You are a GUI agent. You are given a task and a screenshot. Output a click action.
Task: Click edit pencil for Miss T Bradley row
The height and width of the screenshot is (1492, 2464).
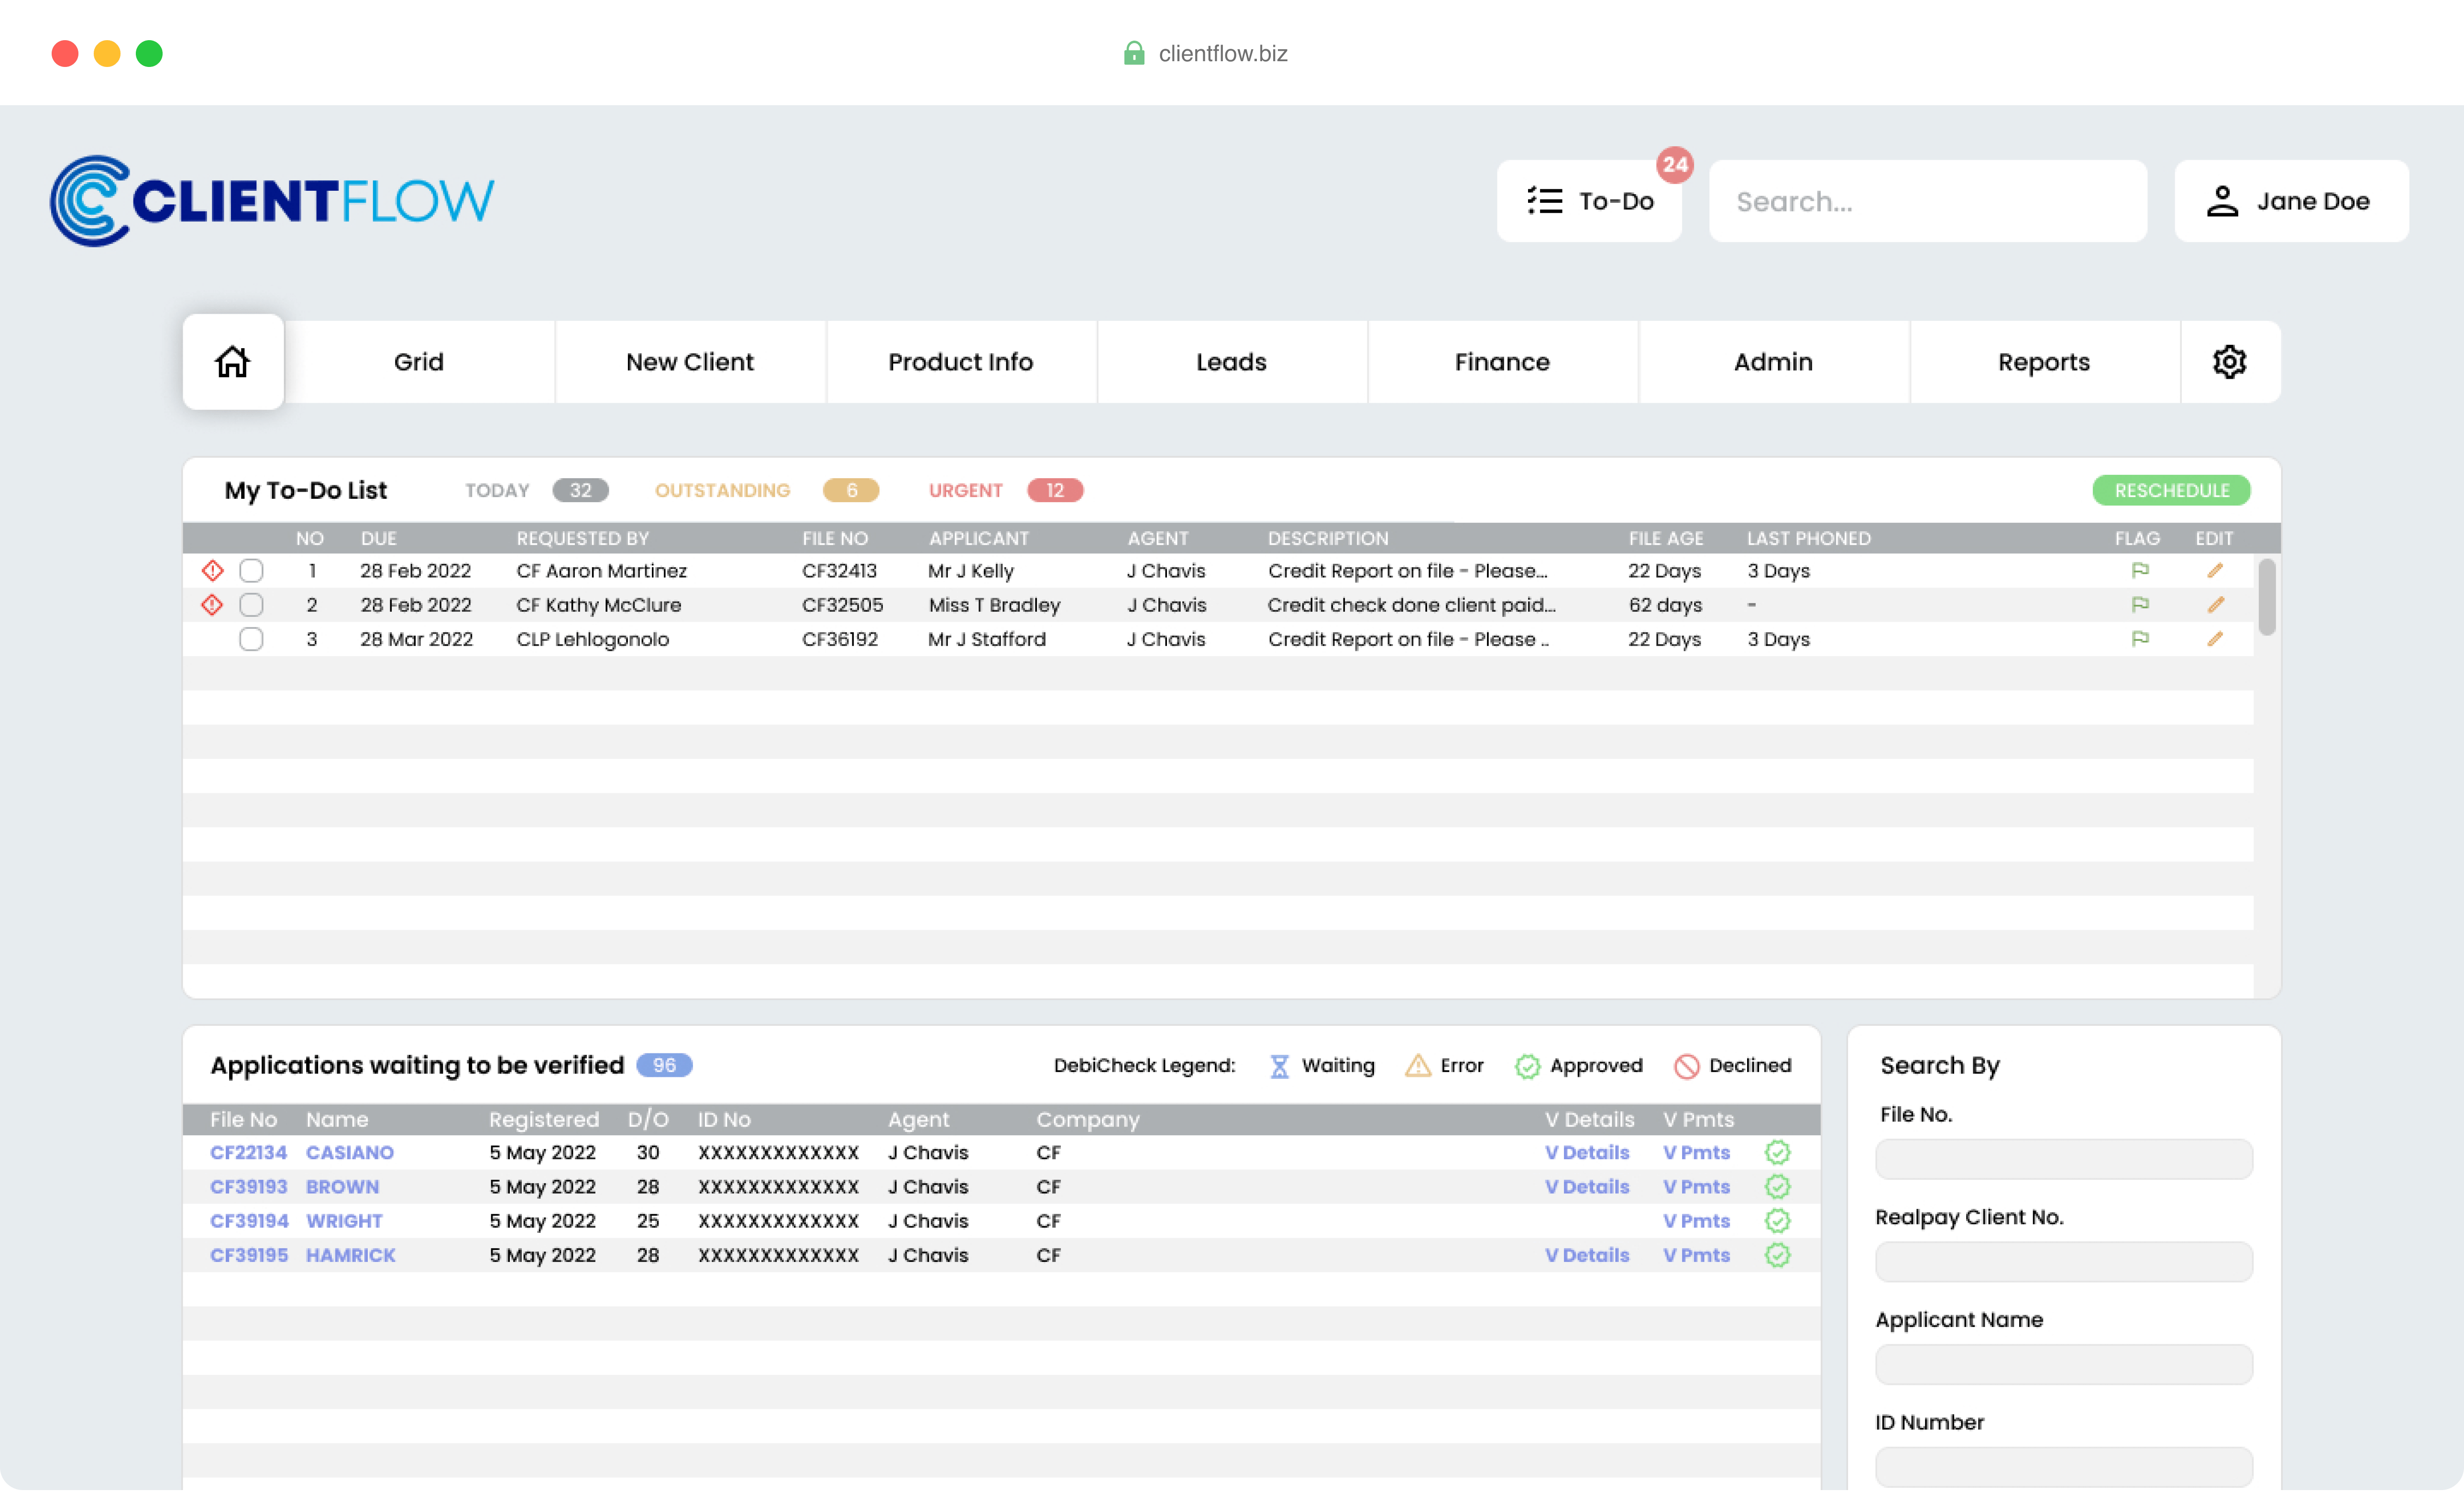[x=2215, y=604]
